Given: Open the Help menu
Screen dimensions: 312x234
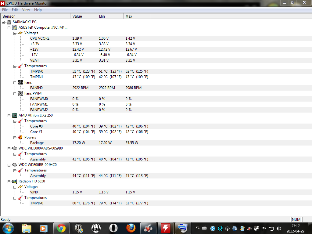Looking at the screenshot, I should (38, 10).
